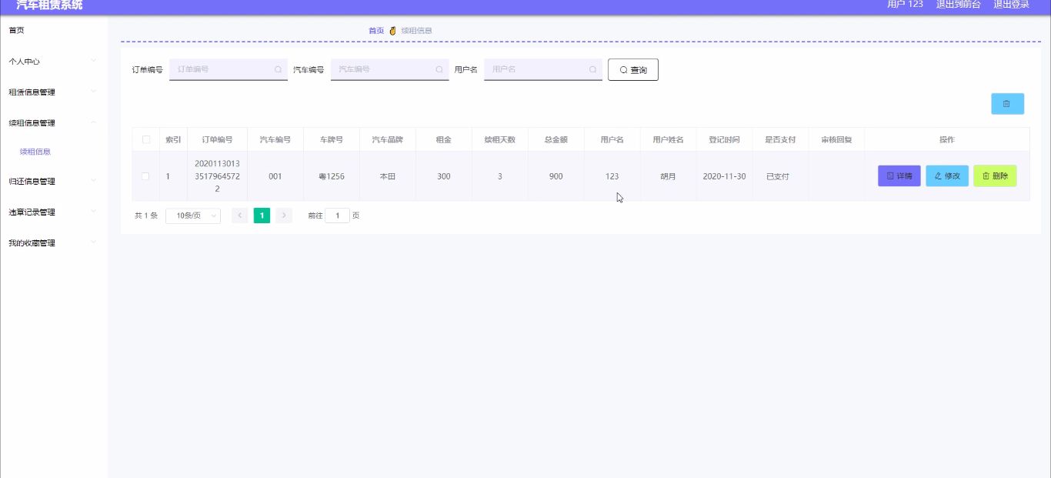Image resolution: width=1051 pixels, height=478 pixels.
Task: Click the previous page arrow
Action: pos(240,216)
